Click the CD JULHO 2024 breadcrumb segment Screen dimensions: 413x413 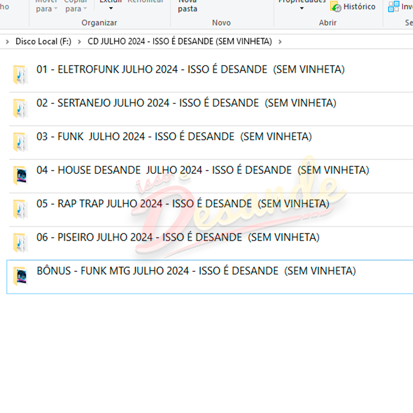tap(179, 42)
